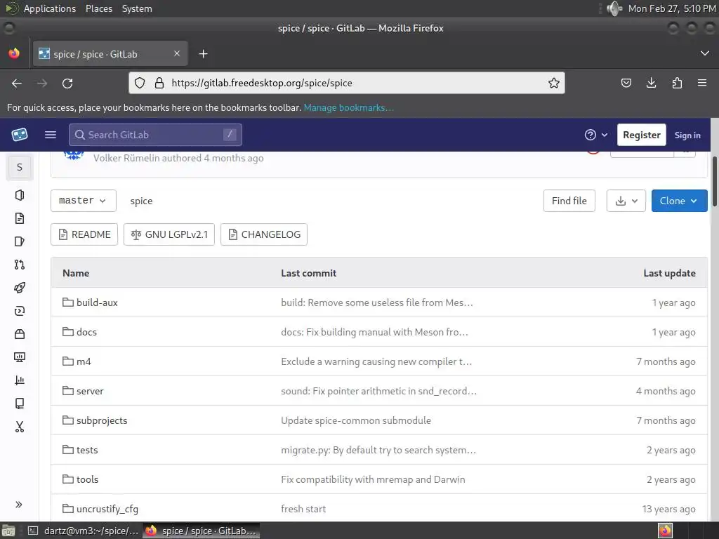Click commit 'Fix compatibility with mremap and Darwin'
The image size is (719, 539).
[x=373, y=479]
